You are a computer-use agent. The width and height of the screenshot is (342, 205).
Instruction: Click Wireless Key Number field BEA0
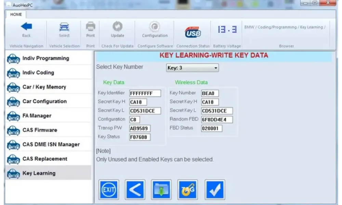pyautogui.click(x=210, y=93)
